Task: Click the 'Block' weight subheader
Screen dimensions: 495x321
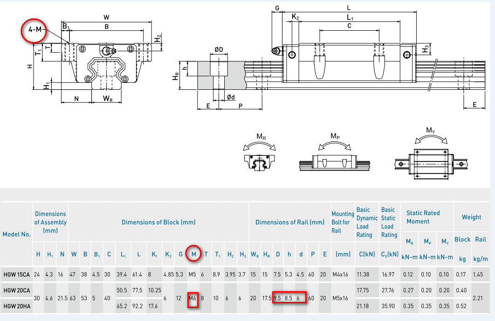Action: coord(462,240)
